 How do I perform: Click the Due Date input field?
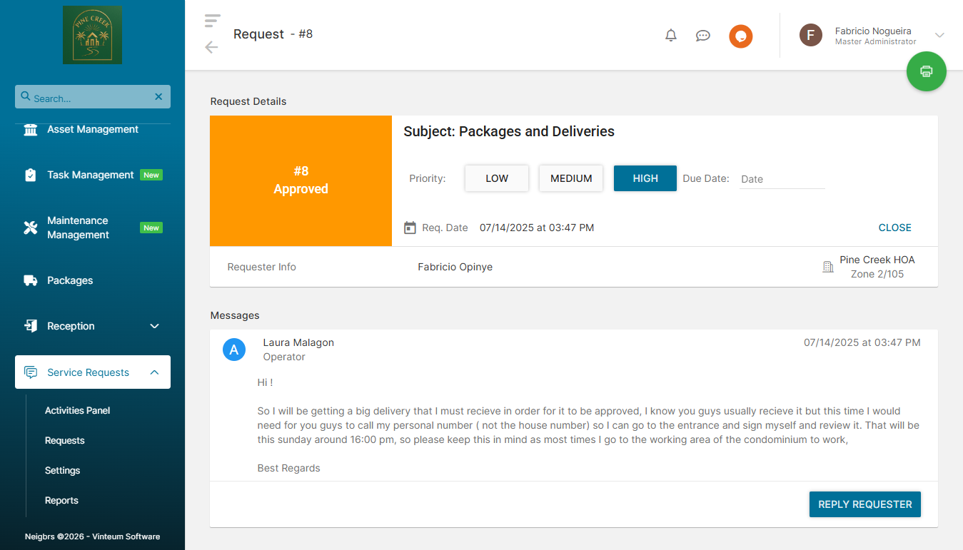782,179
